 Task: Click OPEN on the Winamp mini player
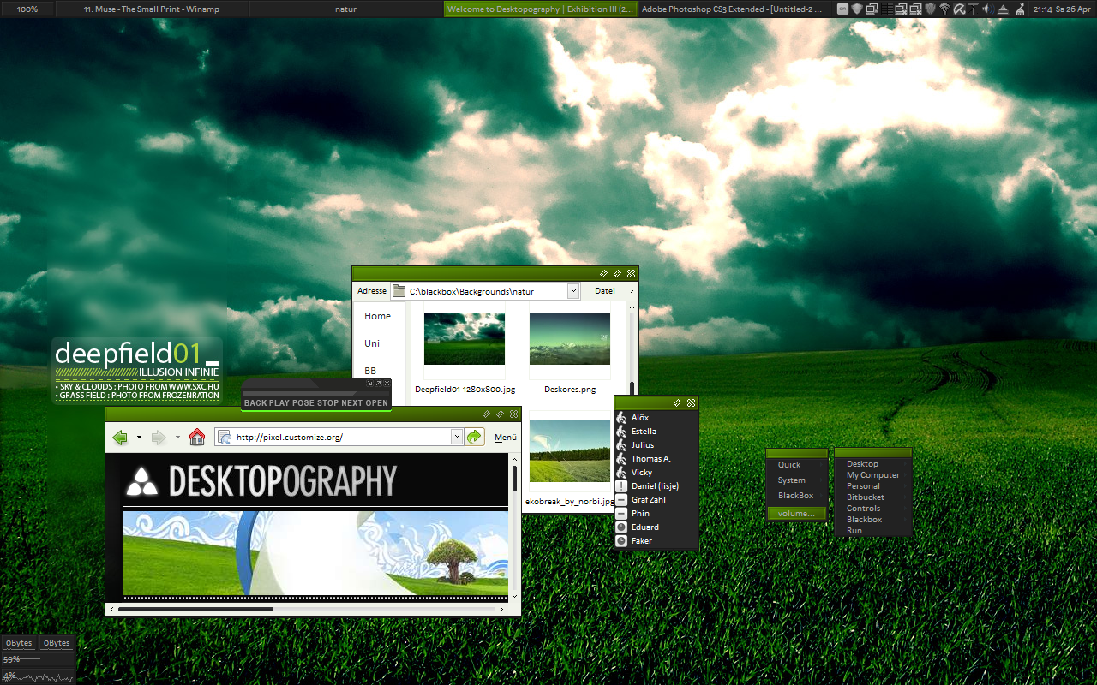(x=377, y=402)
